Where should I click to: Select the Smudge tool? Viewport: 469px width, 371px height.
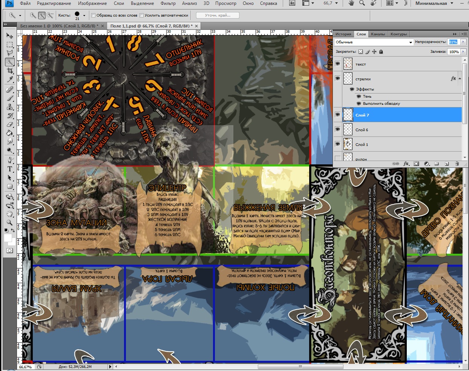[x=10, y=142]
